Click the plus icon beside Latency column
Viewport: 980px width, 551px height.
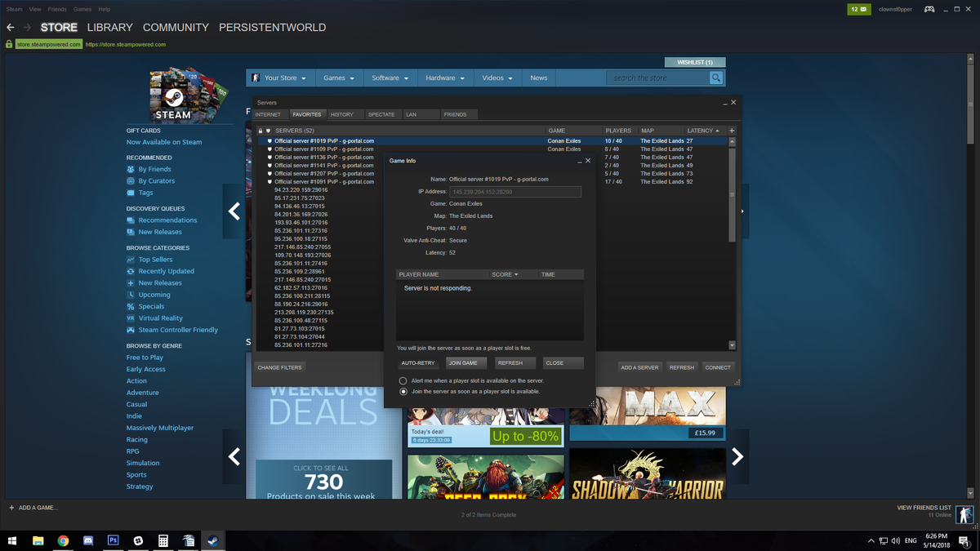(x=732, y=131)
